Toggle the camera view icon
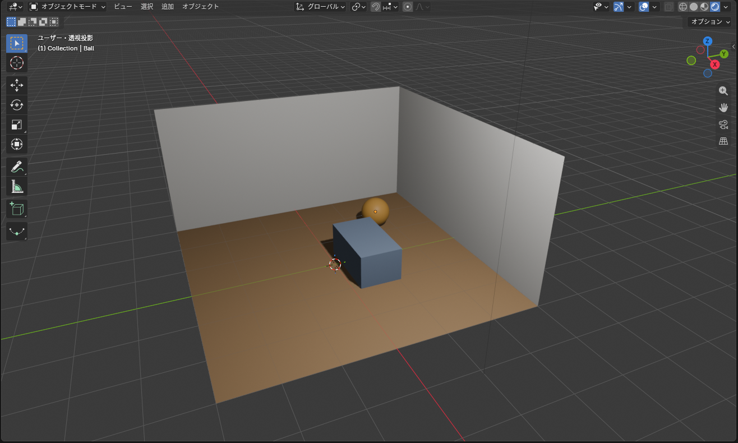Viewport: 738px width, 443px height. click(723, 124)
